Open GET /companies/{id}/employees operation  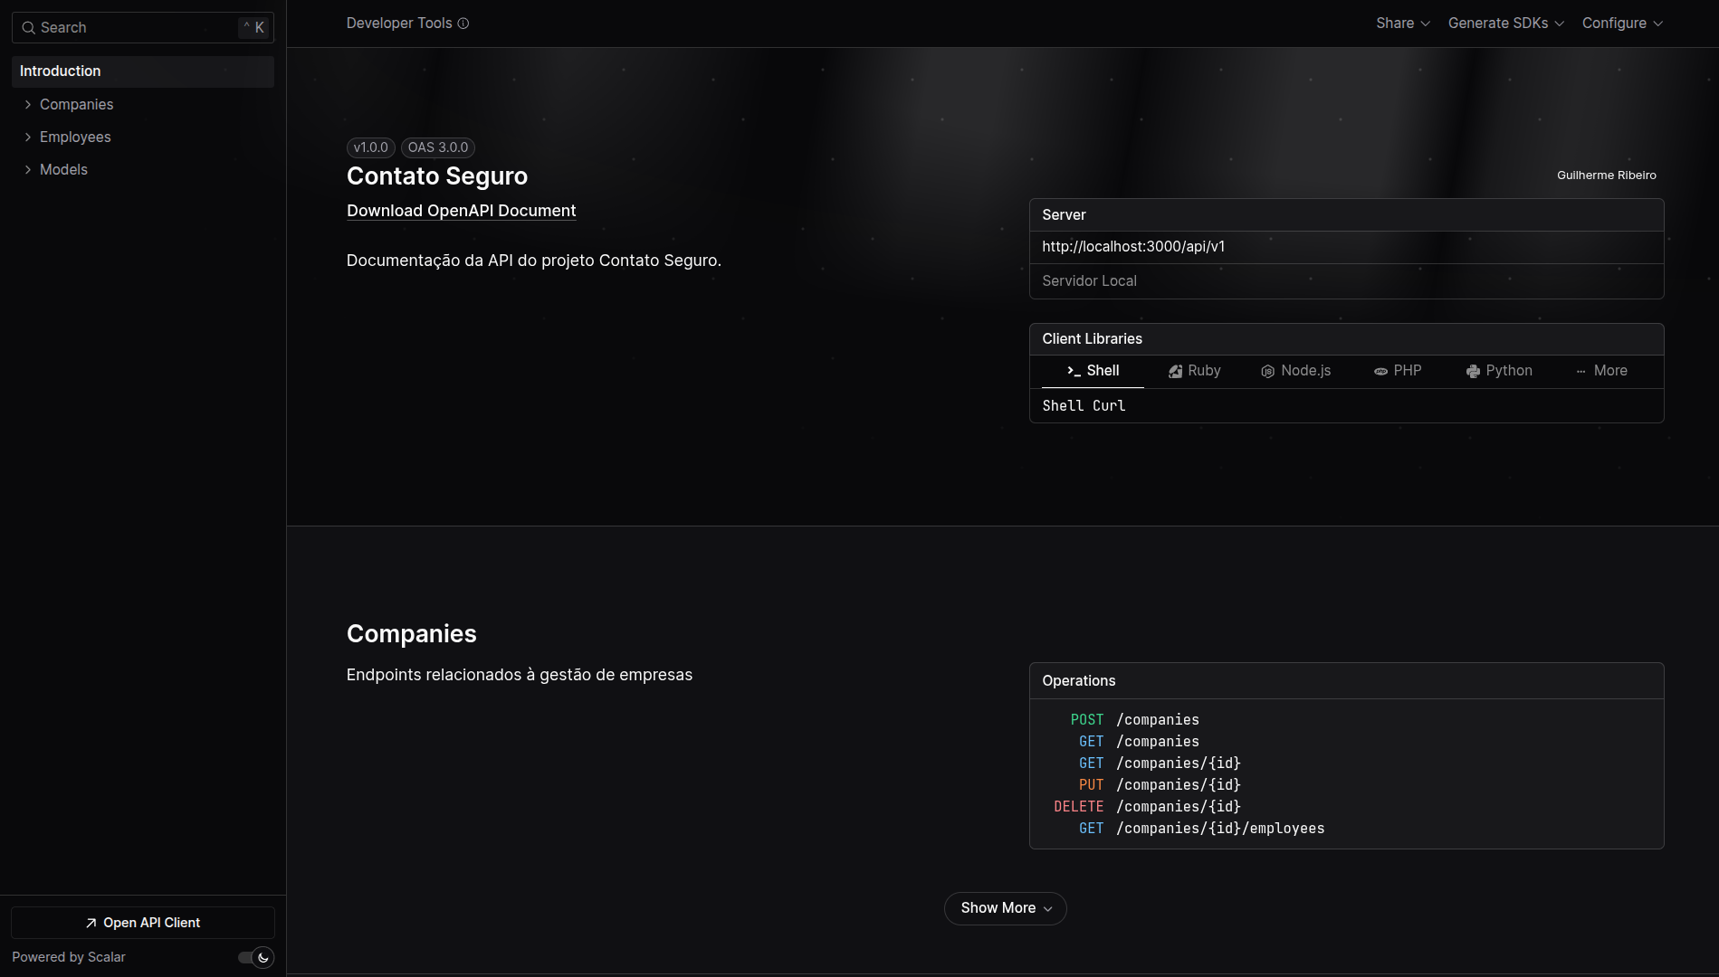point(1201,829)
